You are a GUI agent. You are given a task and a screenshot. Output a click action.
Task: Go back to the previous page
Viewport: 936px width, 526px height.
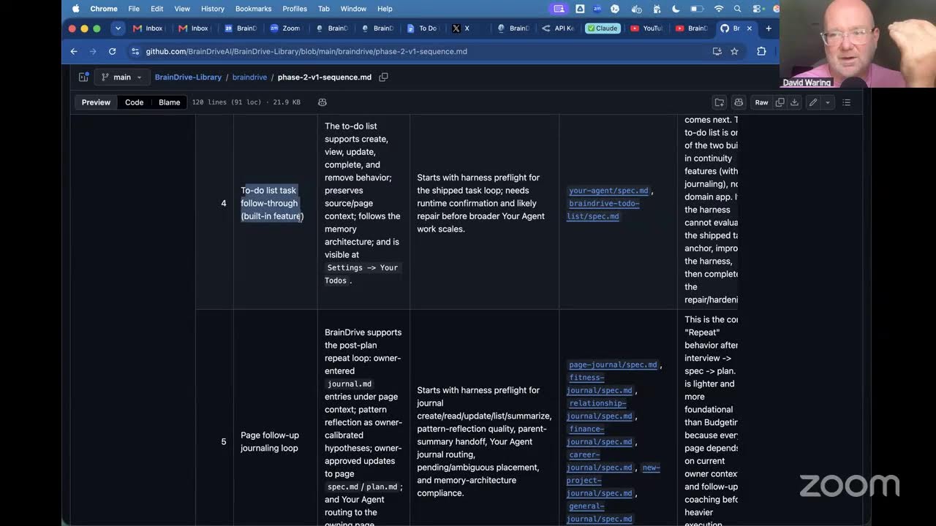pyautogui.click(x=74, y=51)
